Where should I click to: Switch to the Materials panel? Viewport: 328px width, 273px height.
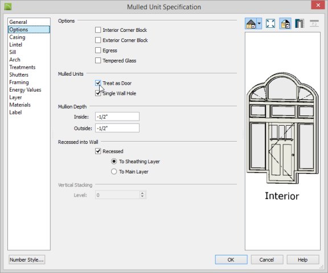pos(20,105)
